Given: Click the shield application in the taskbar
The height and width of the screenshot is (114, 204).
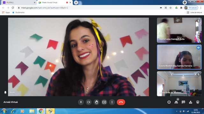Looking at the screenshot, I should tap(50, 111).
